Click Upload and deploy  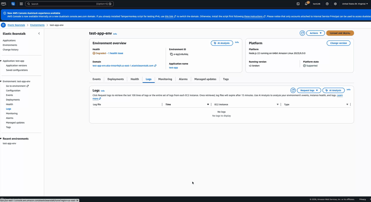340,33
